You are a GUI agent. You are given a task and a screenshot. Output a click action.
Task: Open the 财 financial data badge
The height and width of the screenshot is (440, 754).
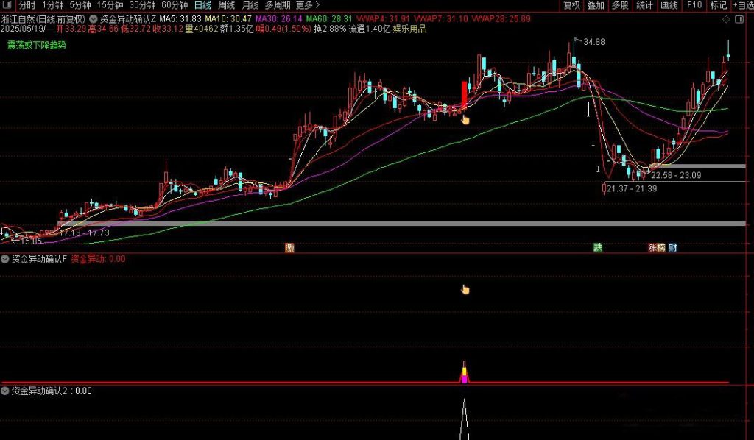coord(671,247)
